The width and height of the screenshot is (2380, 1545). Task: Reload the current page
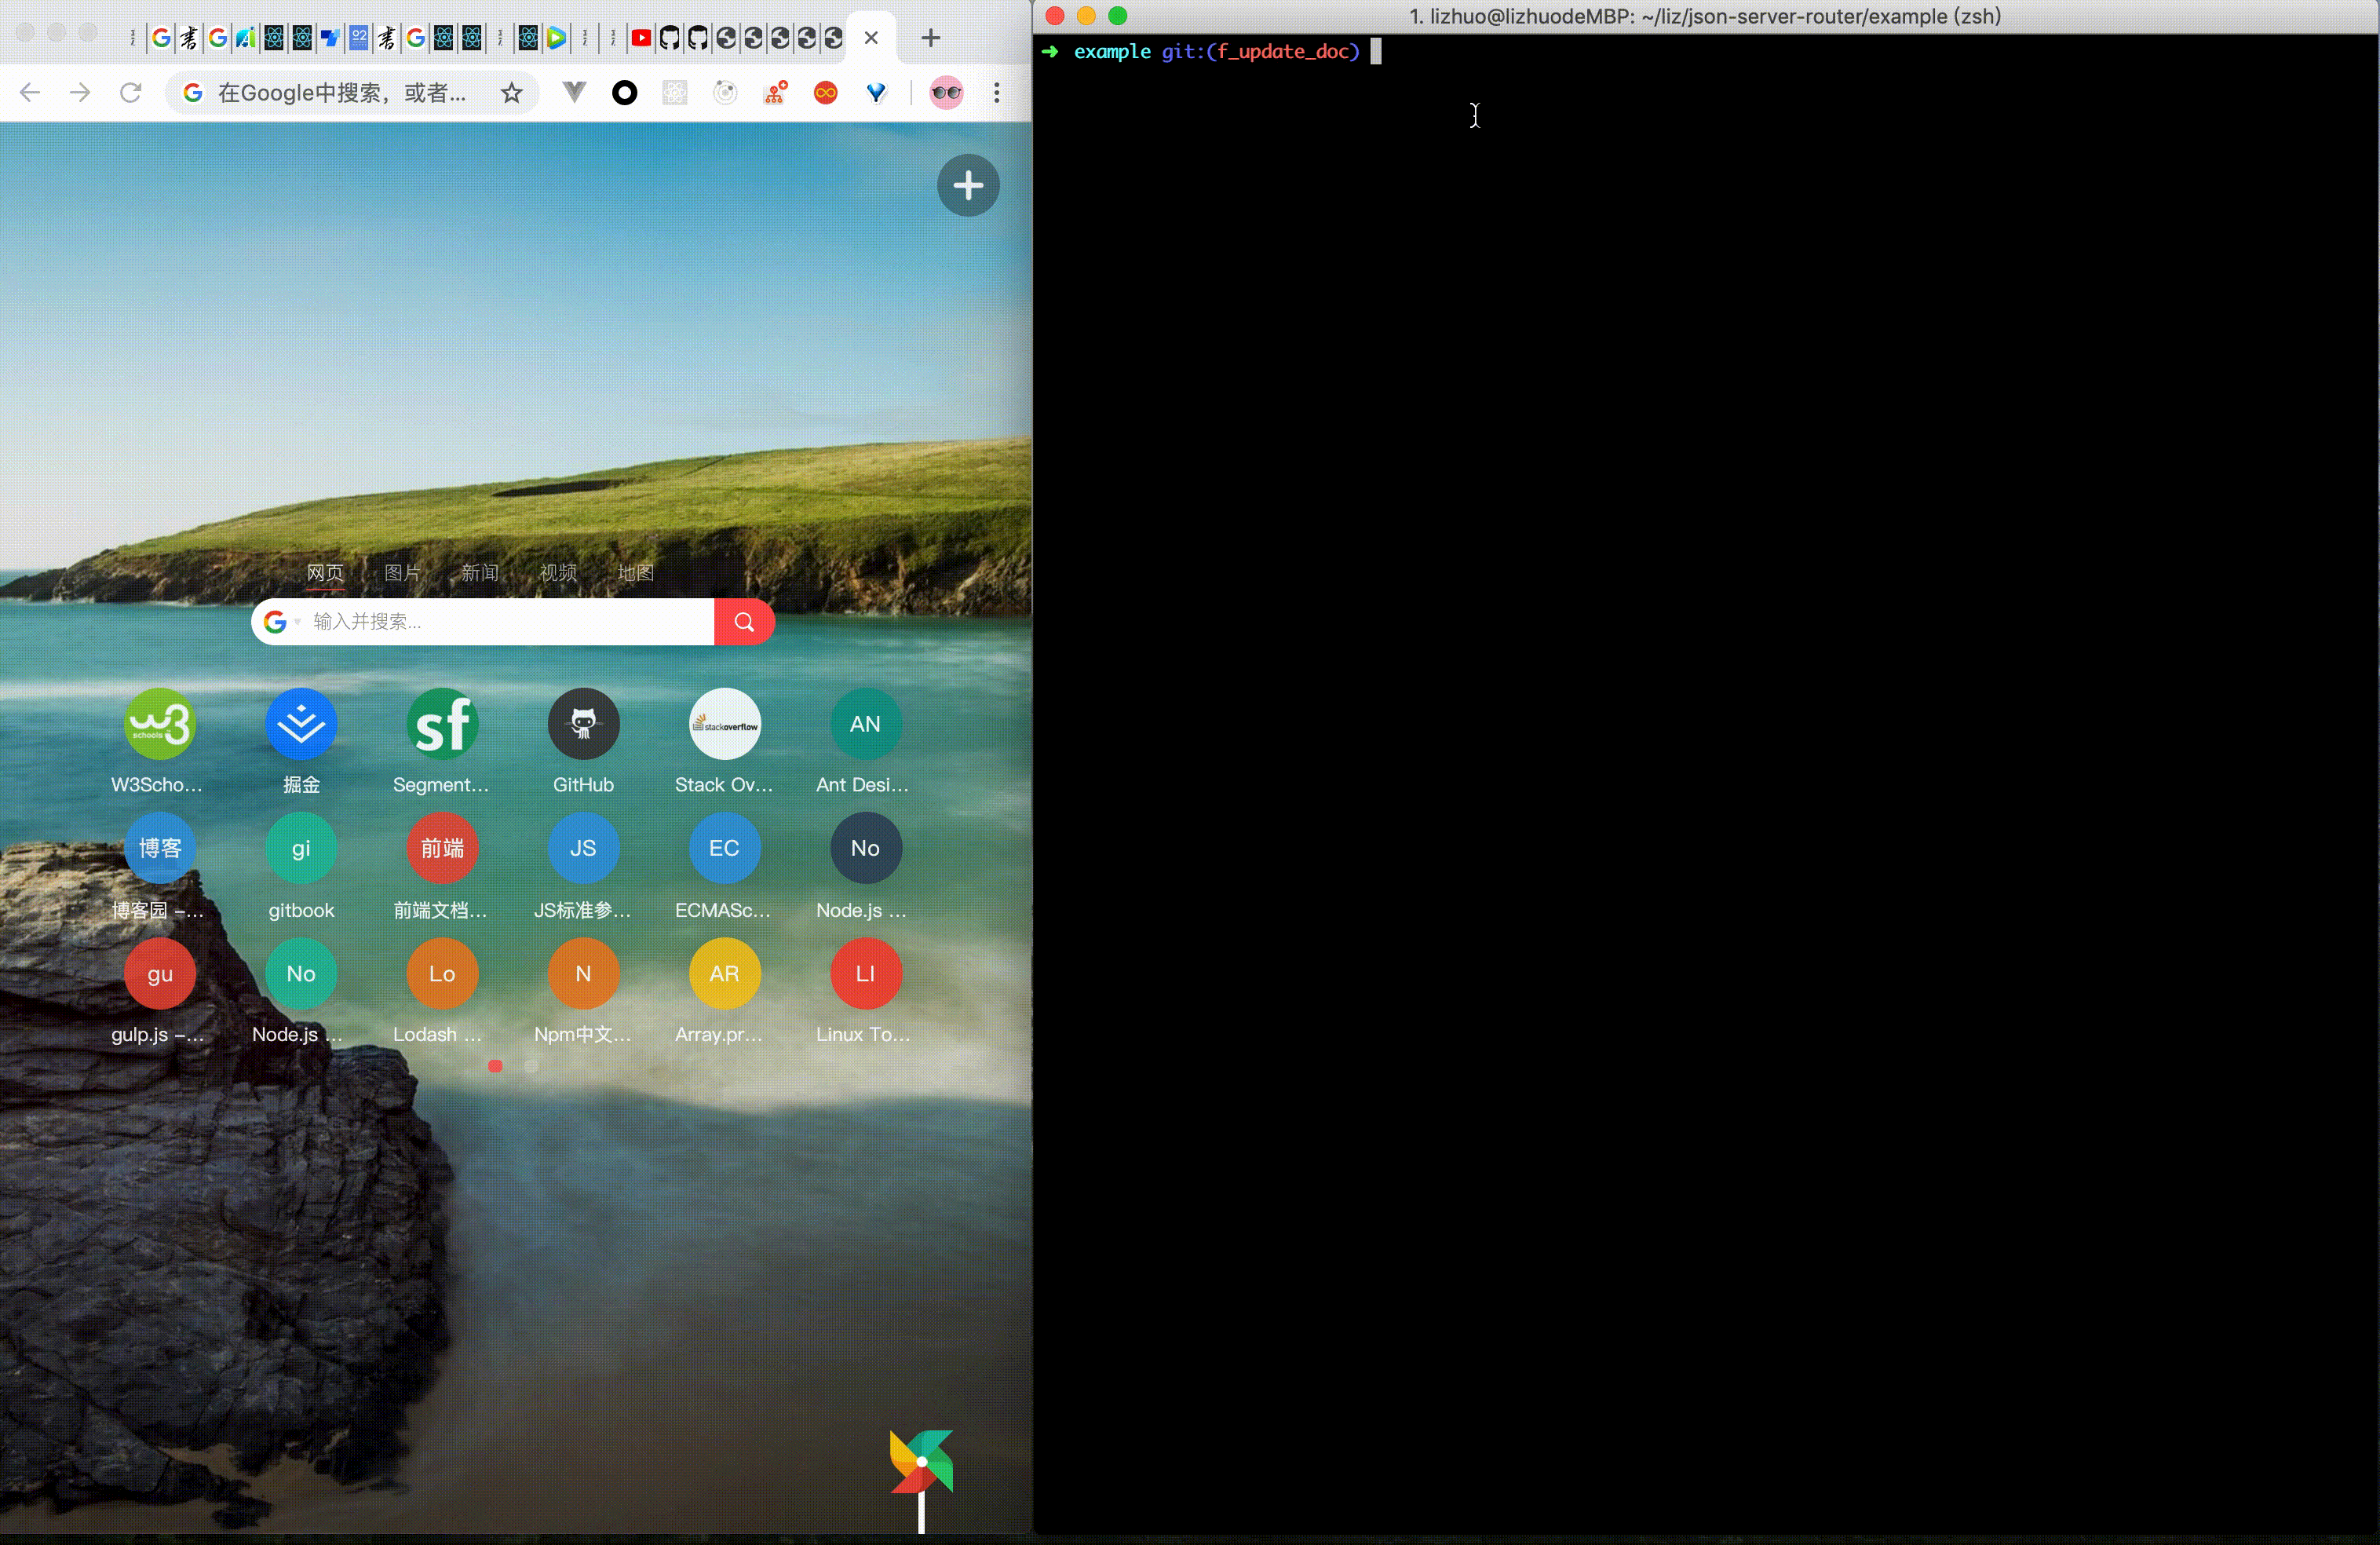pos(130,93)
